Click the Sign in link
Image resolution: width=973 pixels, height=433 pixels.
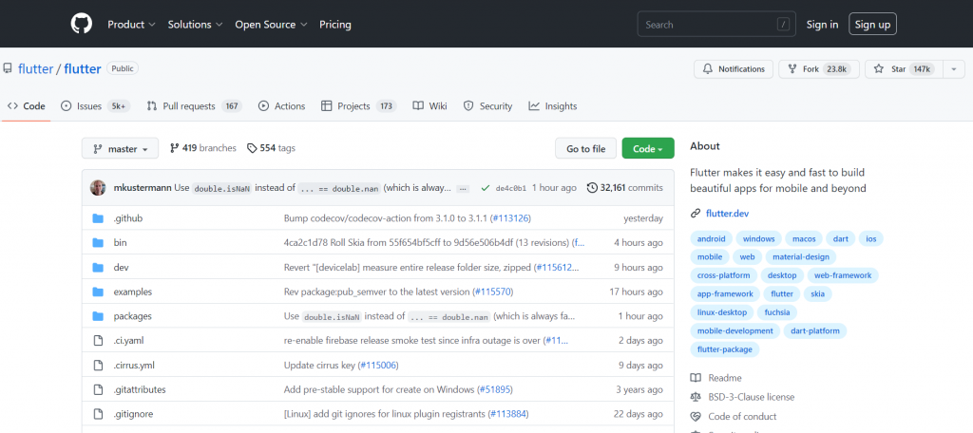tap(822, 24)
